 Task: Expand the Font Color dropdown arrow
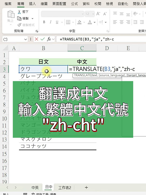pyautogui.click(x=94, y=22)
